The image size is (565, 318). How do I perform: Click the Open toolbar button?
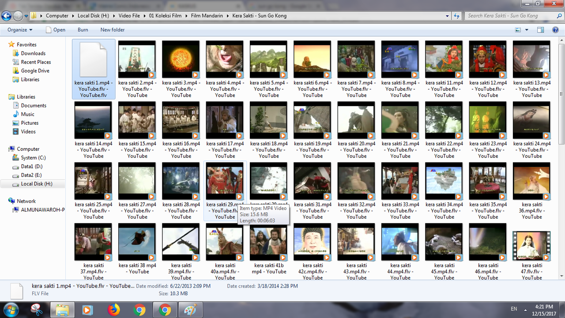55,30
